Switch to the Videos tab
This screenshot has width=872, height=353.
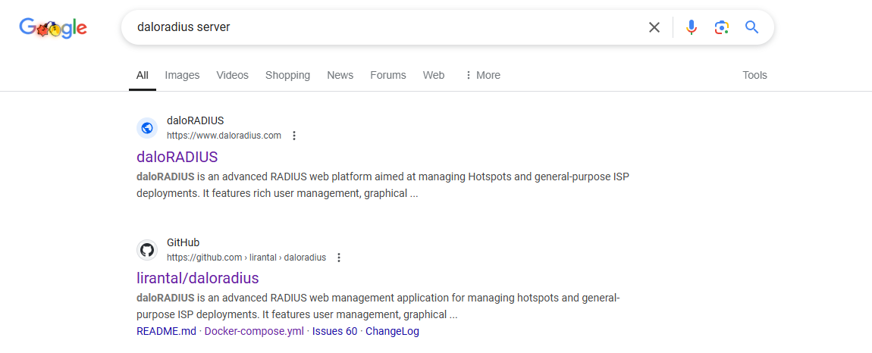(x=233, y=75)
